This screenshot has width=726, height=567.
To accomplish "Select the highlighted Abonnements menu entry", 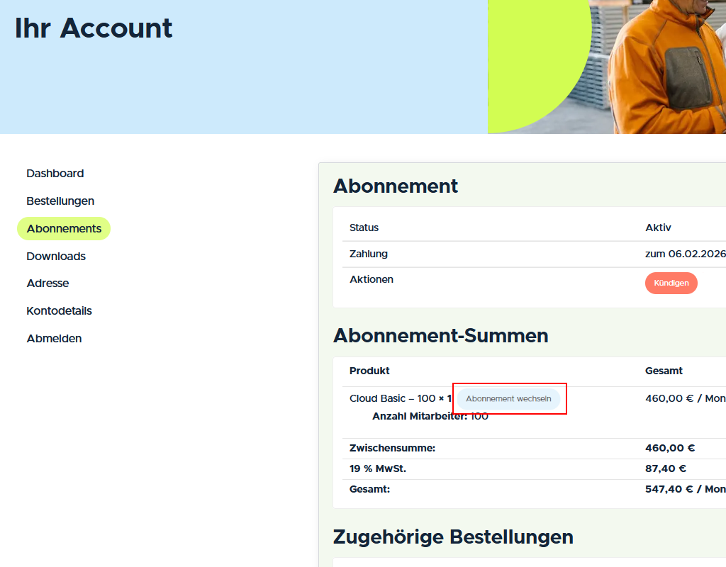I will 64,228.
